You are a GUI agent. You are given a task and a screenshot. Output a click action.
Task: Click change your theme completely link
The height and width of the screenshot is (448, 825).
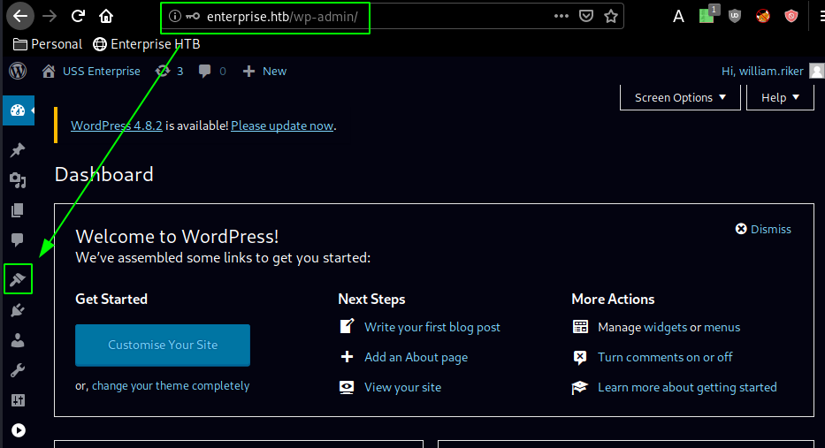pyautogui.click(x=171, y=386)
